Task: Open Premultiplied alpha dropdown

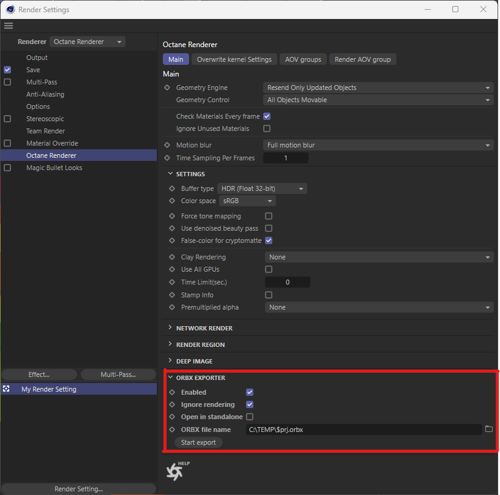Action: pyautogui.click(x=379, y=307)
